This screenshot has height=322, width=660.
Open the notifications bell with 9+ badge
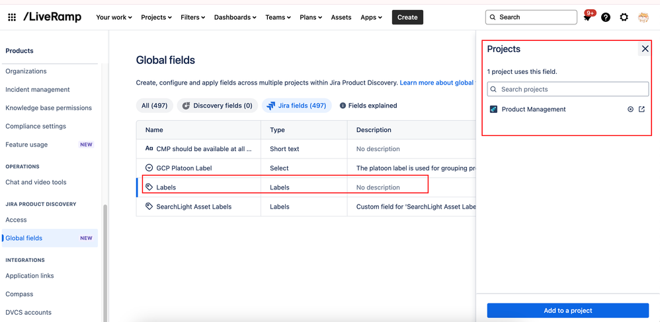click(588, 16)
